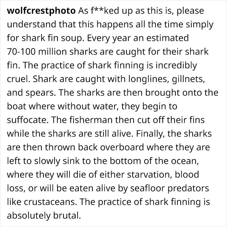Screen dimensions: 227x227
Task: Click the word "overboard"
Action: [122, 147]
